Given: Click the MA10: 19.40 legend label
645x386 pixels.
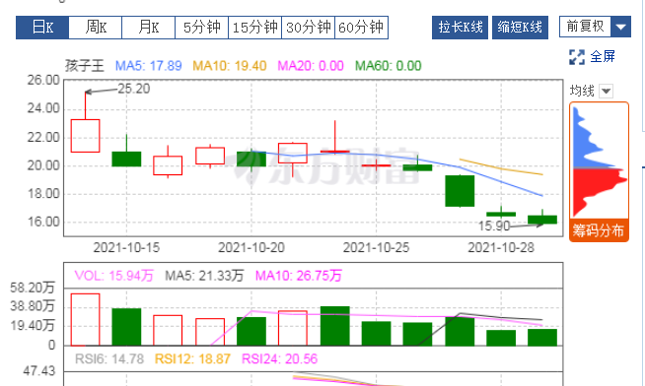Looking at the screenshot, I should (230, 66).
